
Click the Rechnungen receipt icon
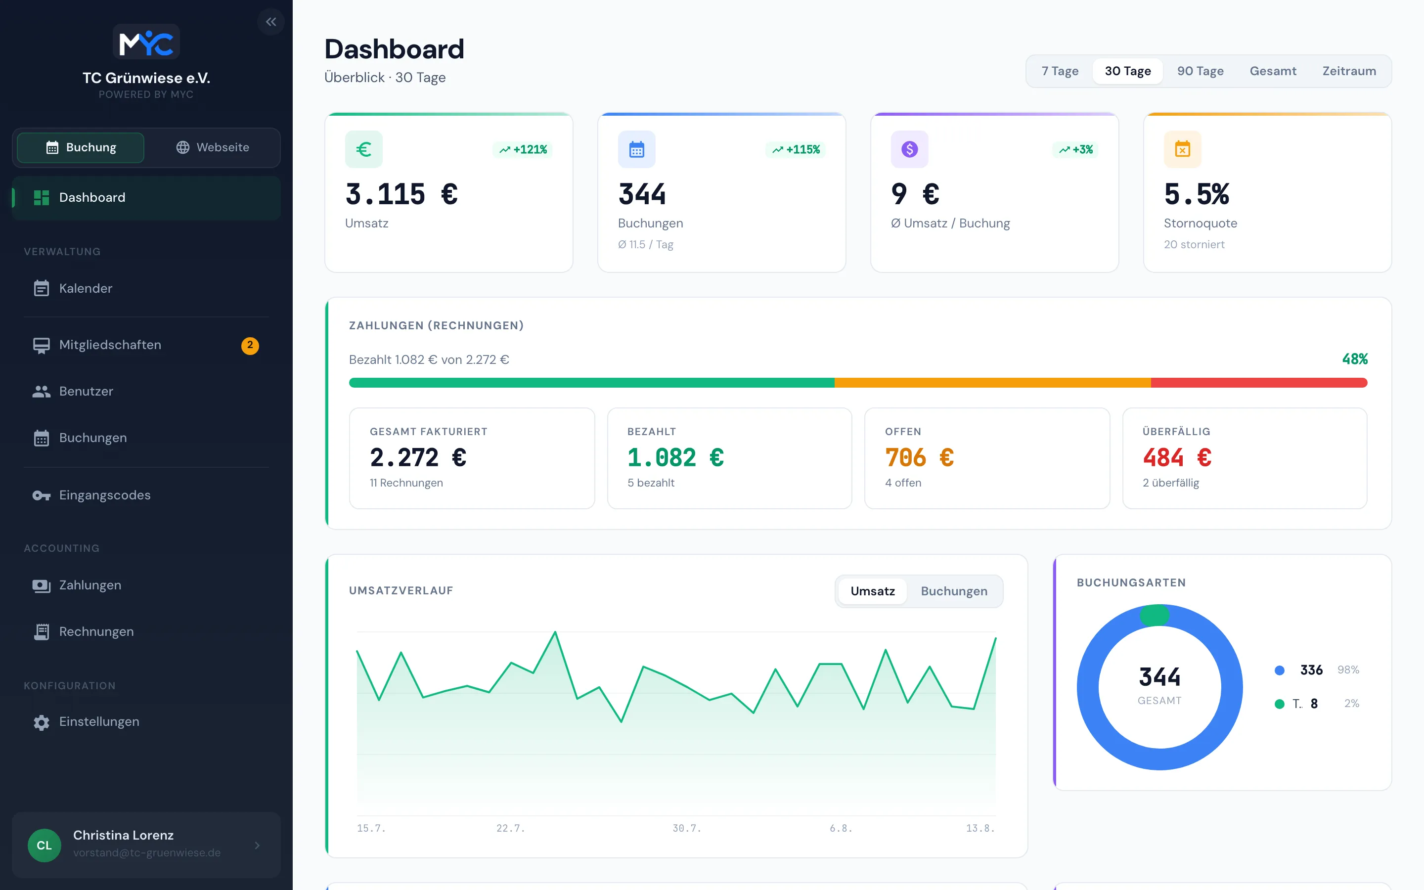[41, 631]
